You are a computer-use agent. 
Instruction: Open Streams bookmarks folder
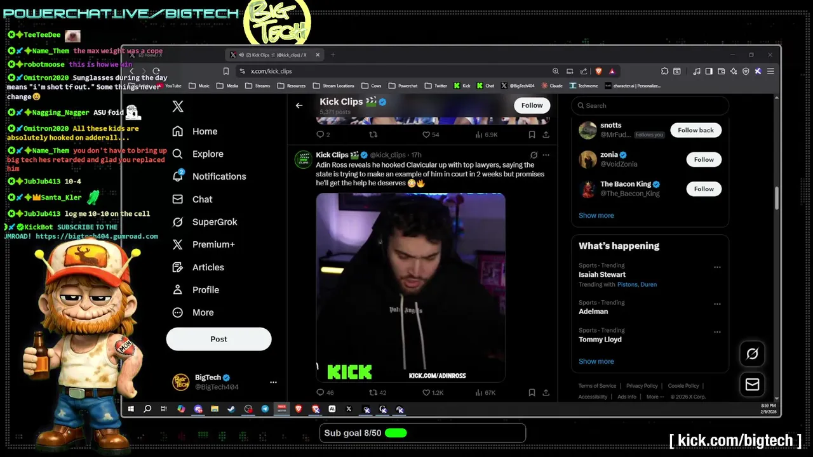click(x=258, y=86)
